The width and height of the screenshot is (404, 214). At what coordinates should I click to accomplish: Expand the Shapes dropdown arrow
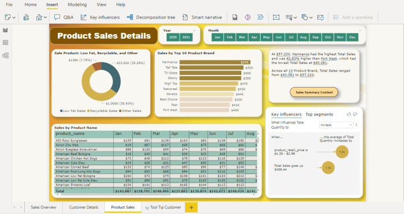(311, 17)
